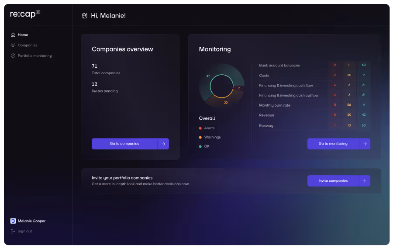Click Costs alerts value 2
This screenshot has width=393, height=249.
click(334, 75)
